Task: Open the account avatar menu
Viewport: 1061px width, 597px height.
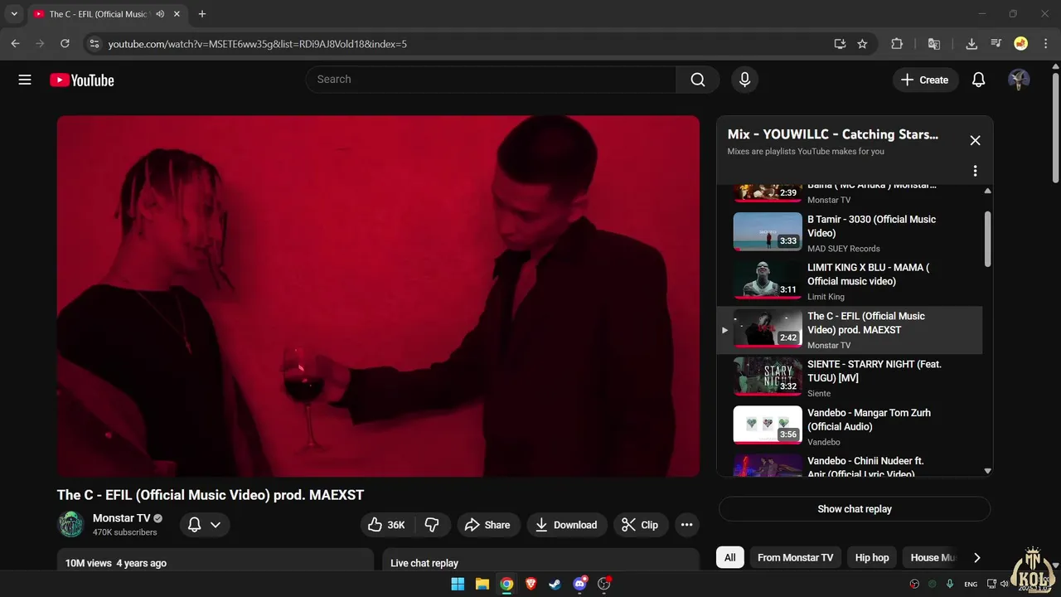Action: point(1019,80)
